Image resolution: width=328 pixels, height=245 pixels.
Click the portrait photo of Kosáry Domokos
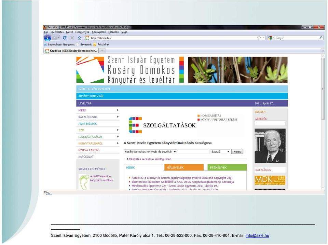pyautogui.click(x=270, y=146)
